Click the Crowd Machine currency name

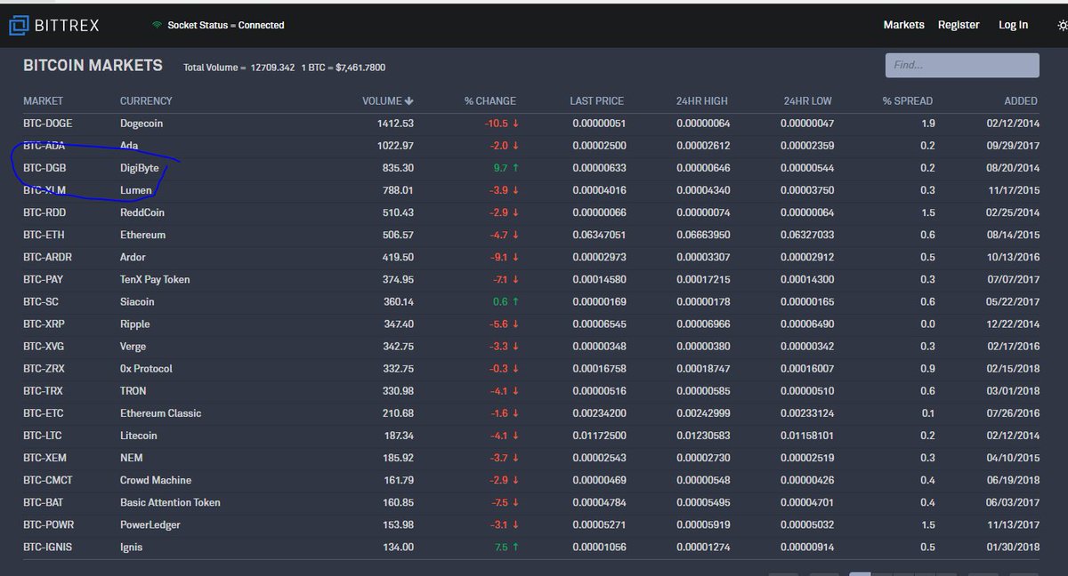pos(156,480)
